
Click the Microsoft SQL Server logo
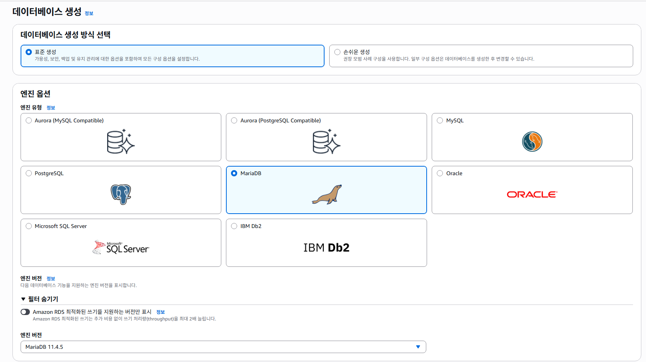pyautogui.click(x=121, y=247)
